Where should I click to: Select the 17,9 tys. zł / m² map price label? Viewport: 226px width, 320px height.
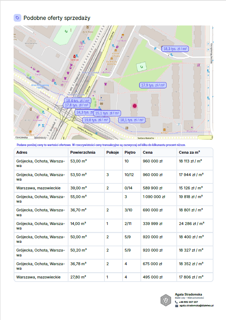point(153,85)
